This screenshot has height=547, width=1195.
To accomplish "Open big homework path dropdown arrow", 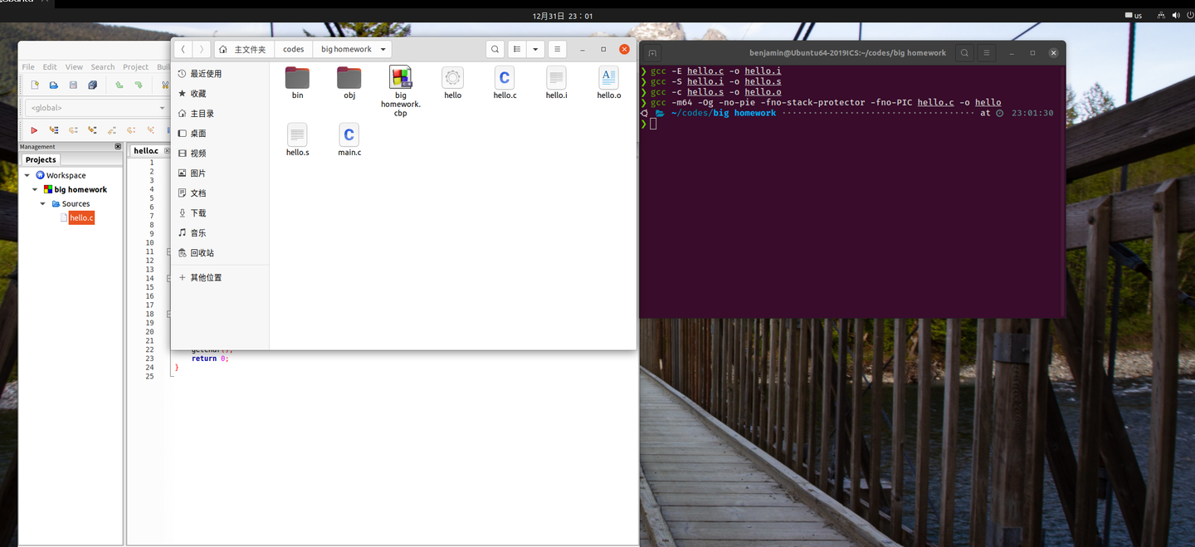I will click(x=383, y=50).
